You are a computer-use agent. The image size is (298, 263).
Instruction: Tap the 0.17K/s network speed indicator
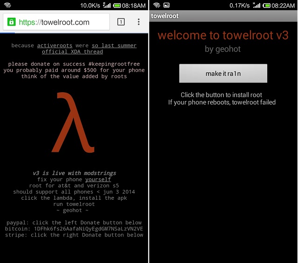tap(239, 6)
